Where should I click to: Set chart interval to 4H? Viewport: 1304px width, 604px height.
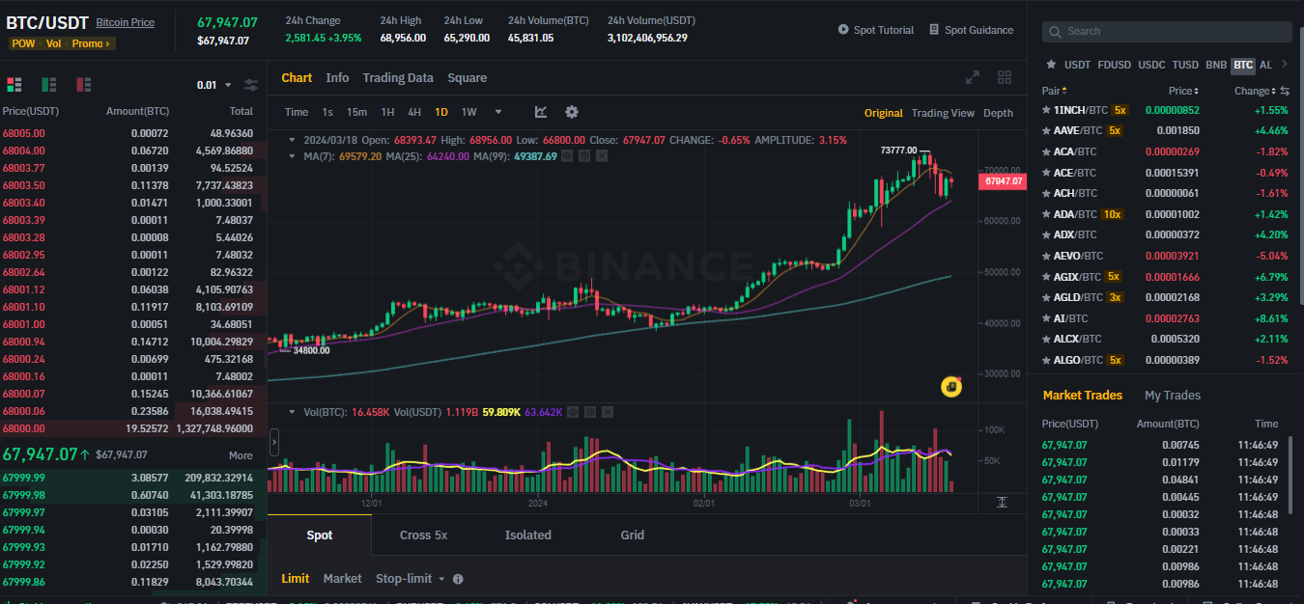[413, 112]
